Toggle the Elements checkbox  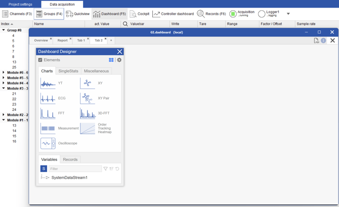click(x=40, y=60)
